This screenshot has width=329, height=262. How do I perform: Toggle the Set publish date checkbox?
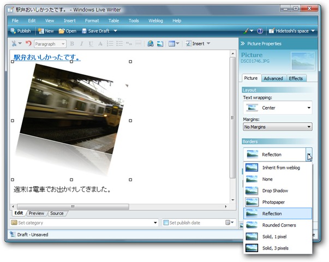click(x=166, y=223)
